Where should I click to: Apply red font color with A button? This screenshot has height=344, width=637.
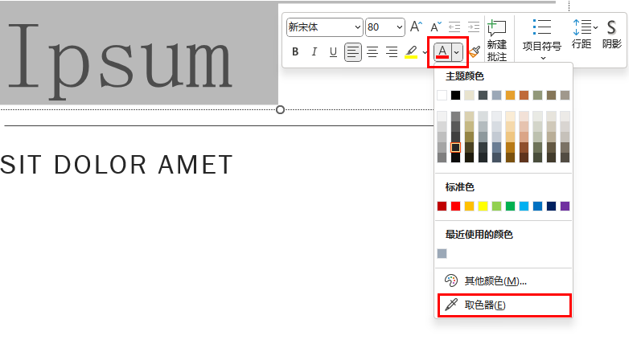(442, 52)
